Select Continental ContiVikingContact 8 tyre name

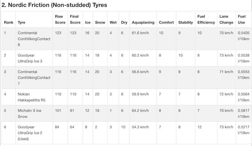(34, 39)
